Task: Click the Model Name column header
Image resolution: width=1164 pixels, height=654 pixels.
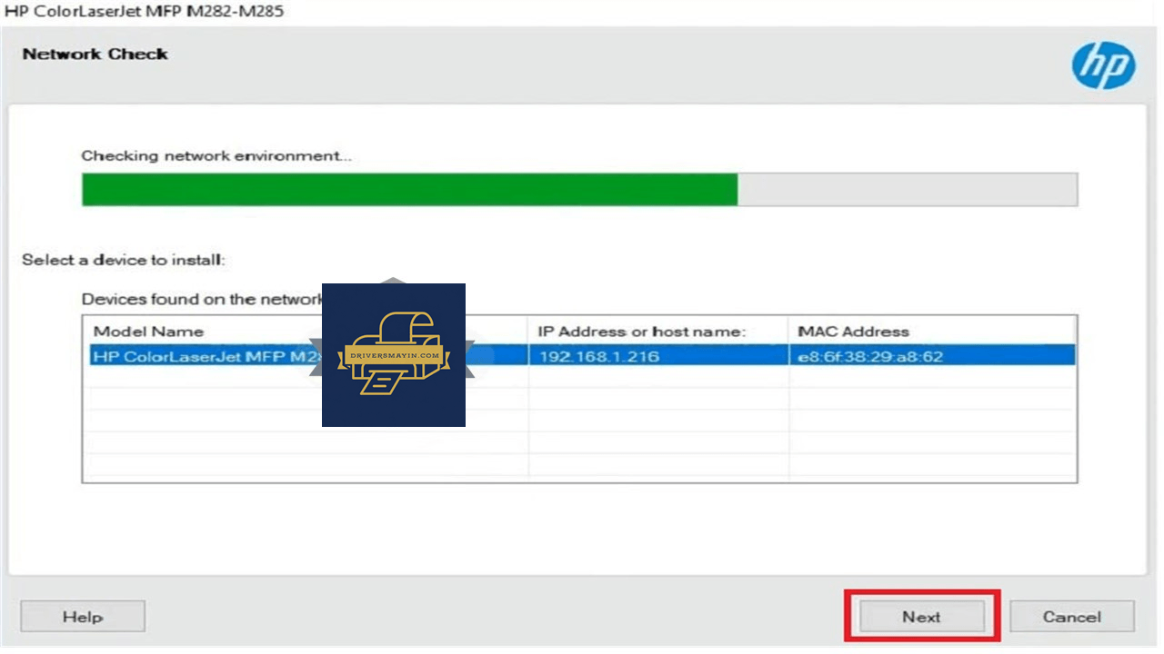Action: [149, 332]
